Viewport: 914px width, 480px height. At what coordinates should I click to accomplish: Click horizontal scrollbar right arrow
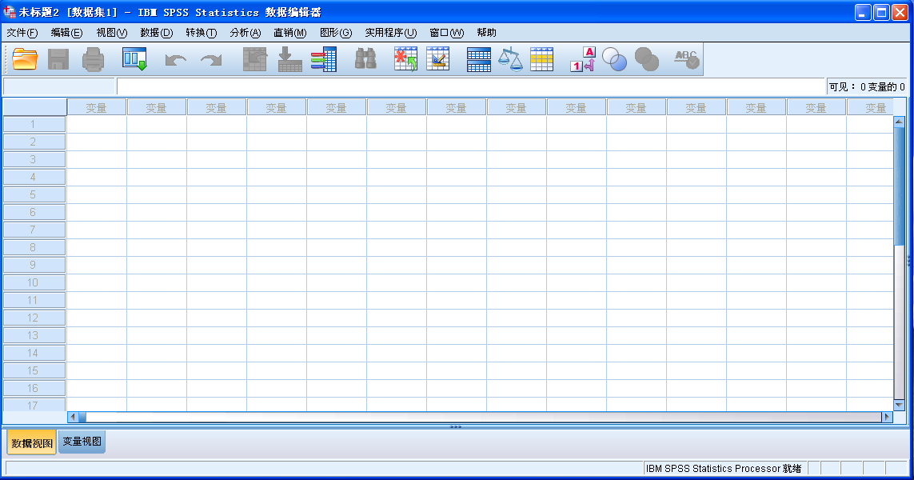pyautogui.click(x=887, y=417)
